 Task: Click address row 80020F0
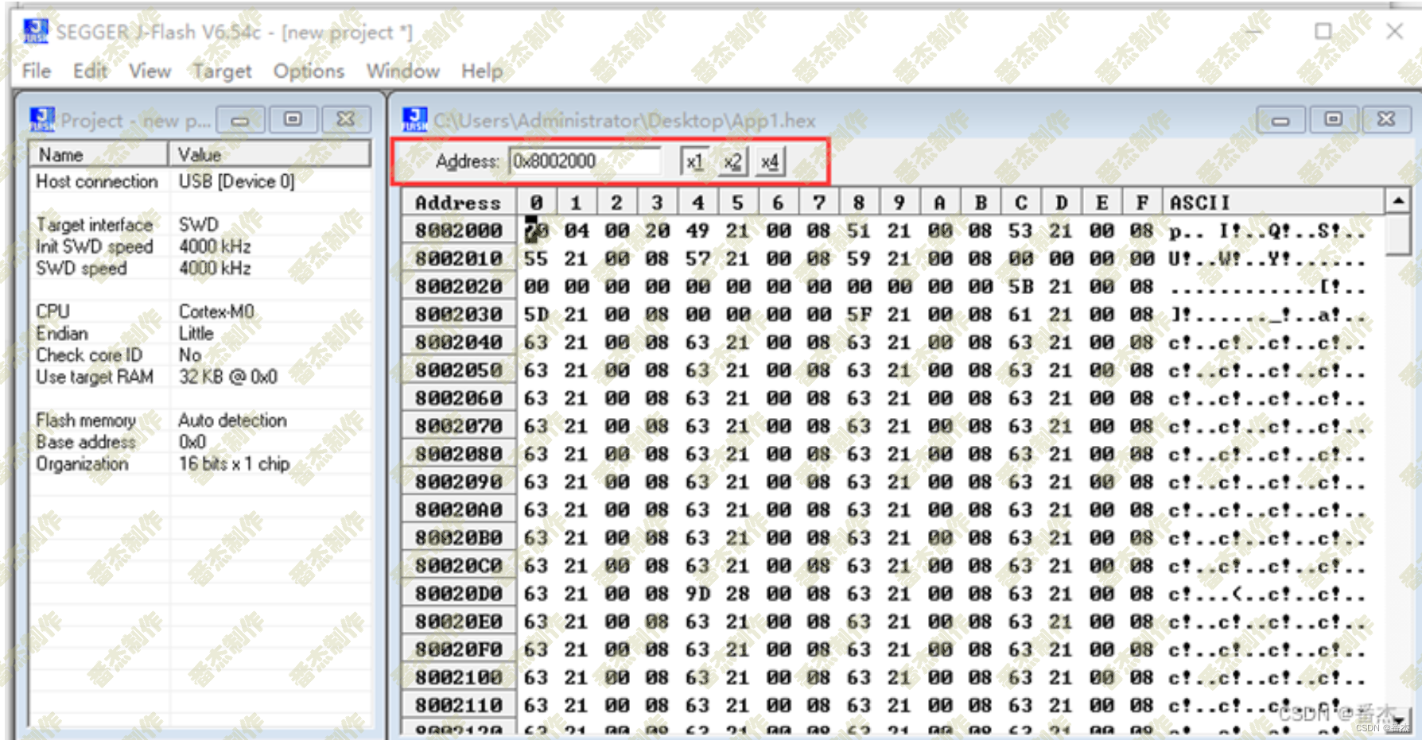459,649
